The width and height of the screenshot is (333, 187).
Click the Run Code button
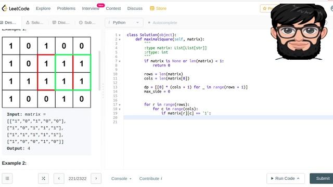point(286,179)
